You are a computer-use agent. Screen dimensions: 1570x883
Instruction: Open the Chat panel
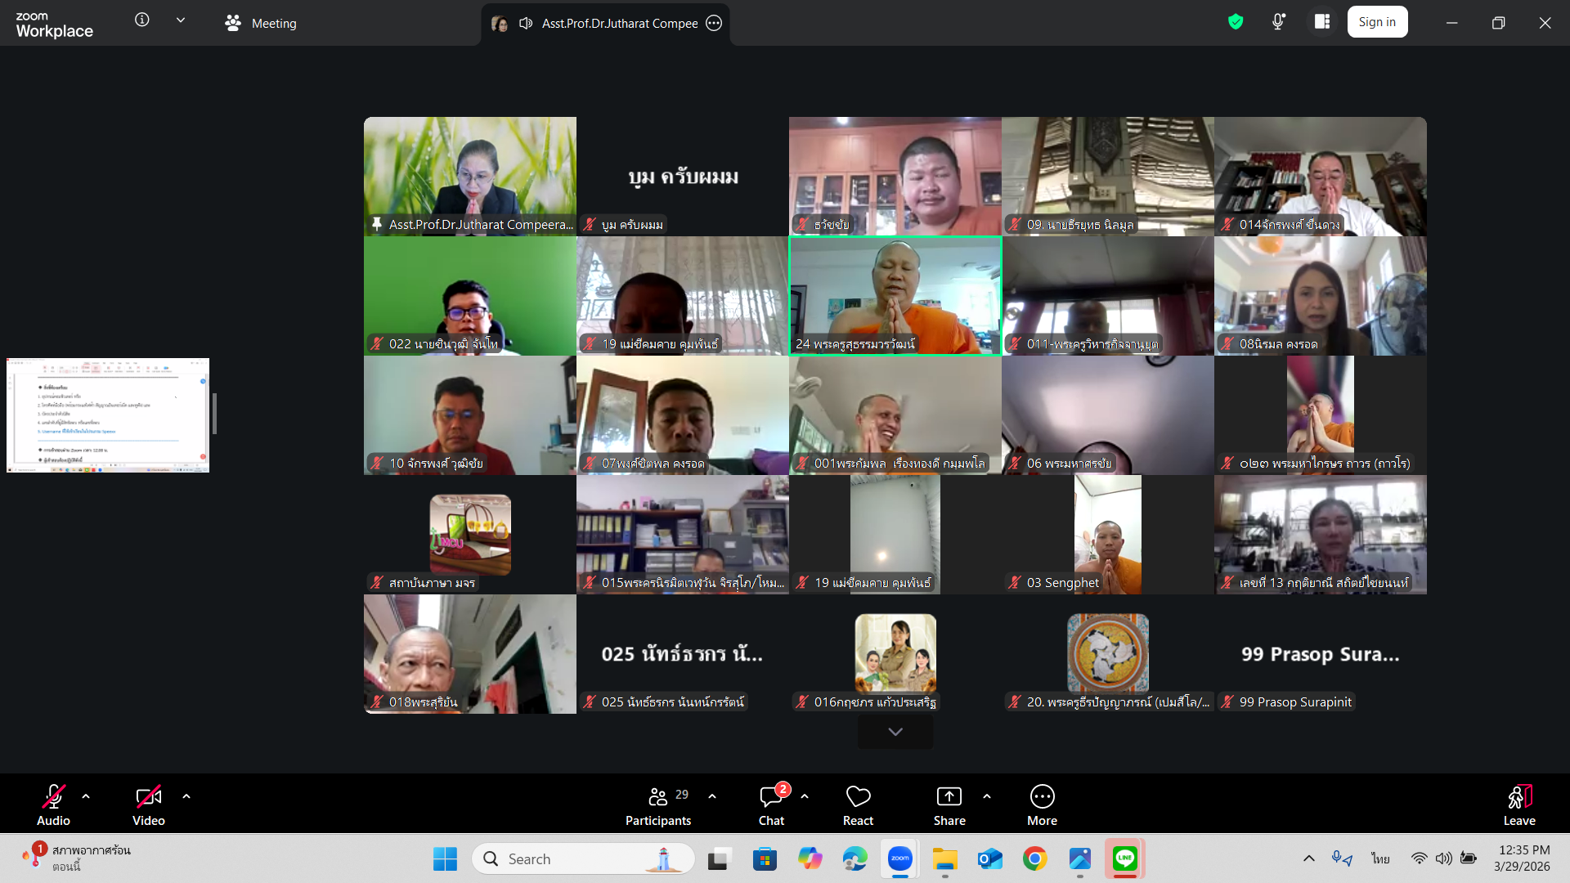[771, 805]
